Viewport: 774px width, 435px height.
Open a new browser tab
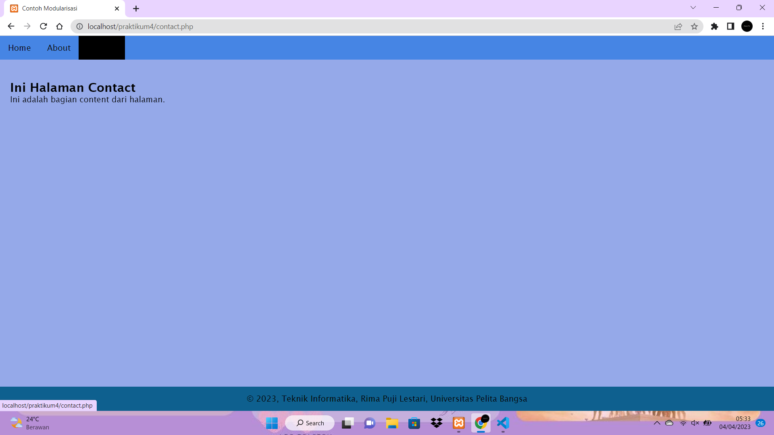(136, 8)
